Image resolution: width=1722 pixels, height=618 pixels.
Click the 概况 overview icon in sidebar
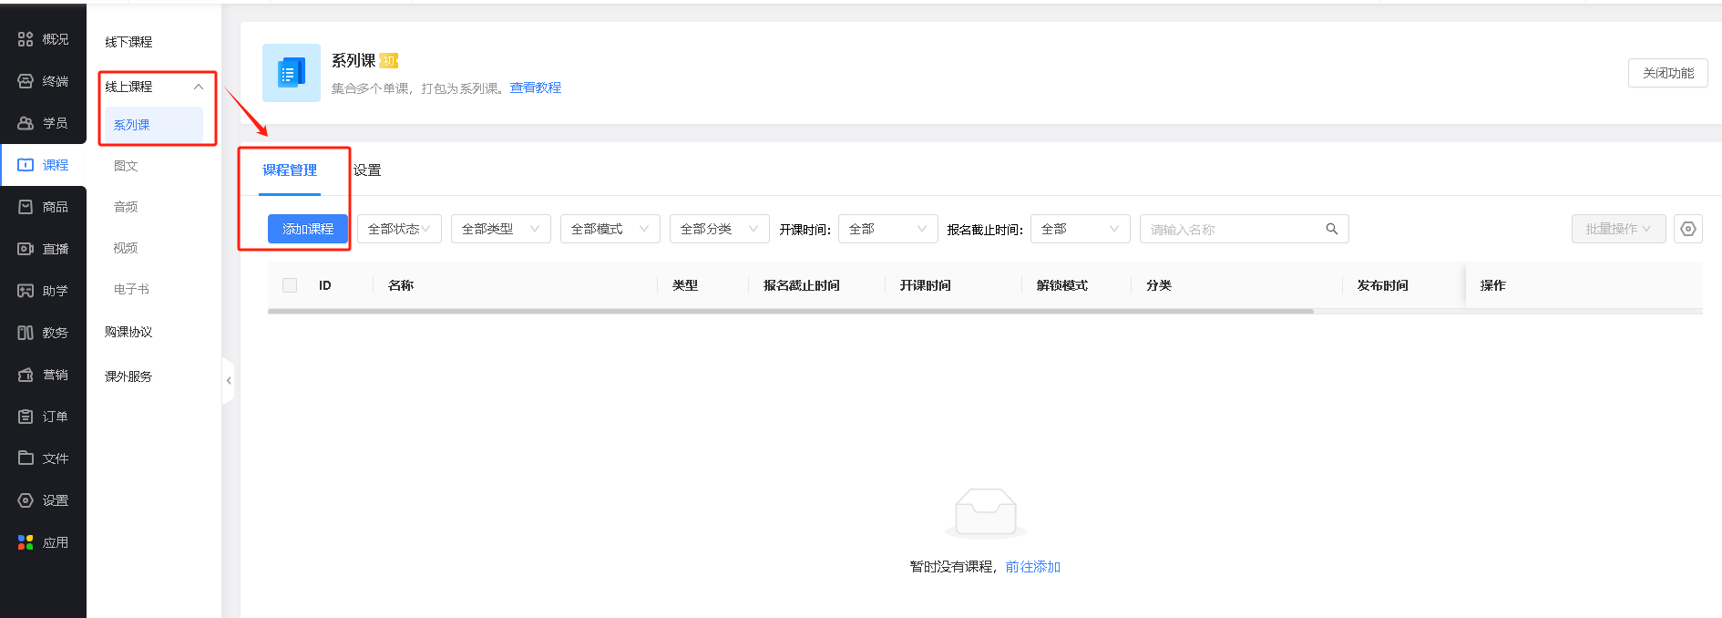[26, 39]
